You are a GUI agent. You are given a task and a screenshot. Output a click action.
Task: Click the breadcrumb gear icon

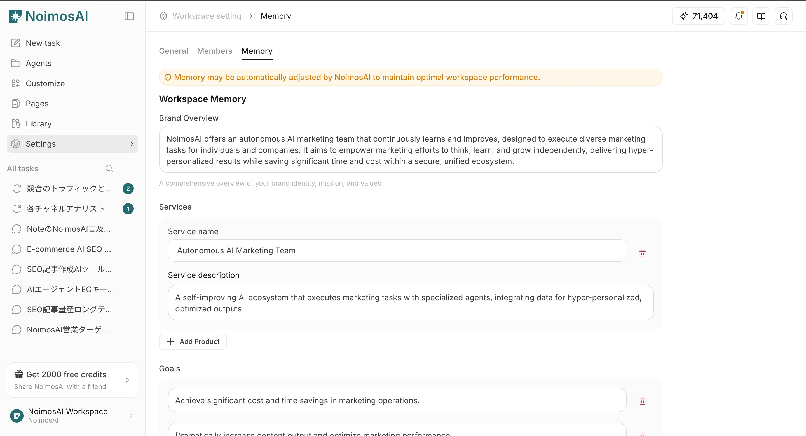(163, 16)
